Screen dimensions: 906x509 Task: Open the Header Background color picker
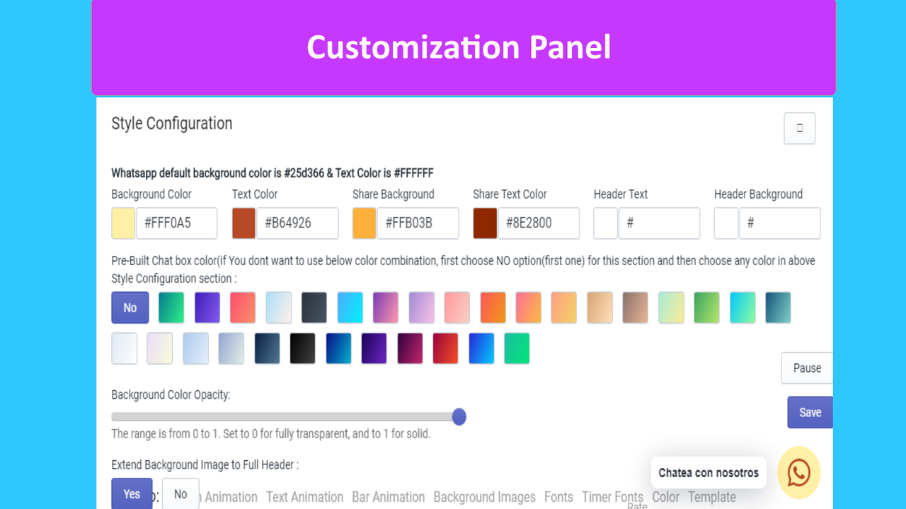coord(726,223)
